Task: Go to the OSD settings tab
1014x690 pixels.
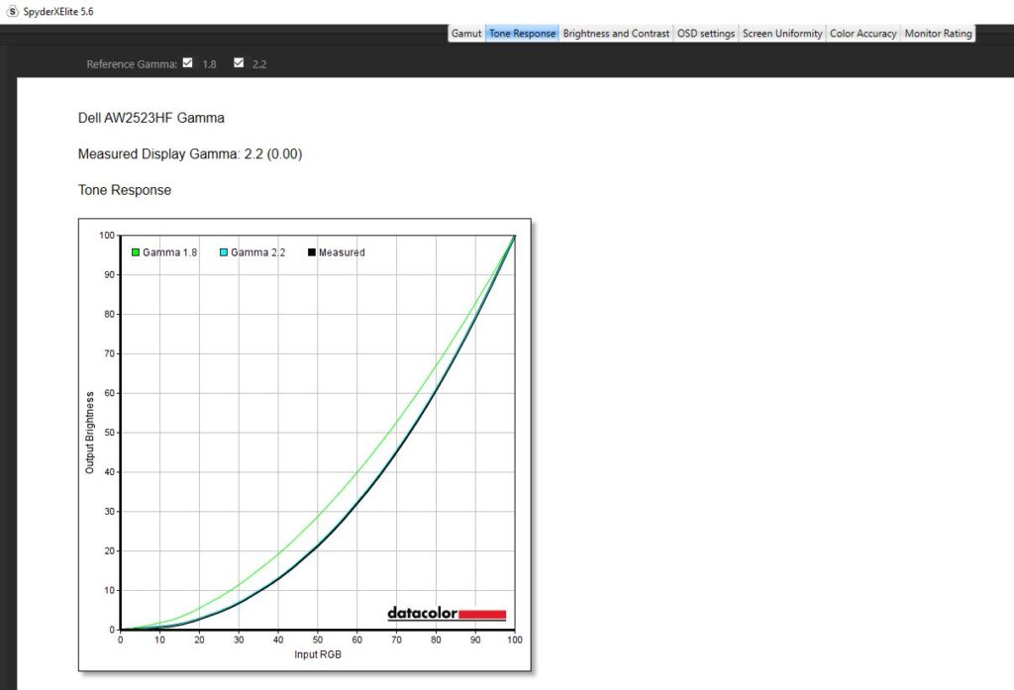Action: click(706, 33)
